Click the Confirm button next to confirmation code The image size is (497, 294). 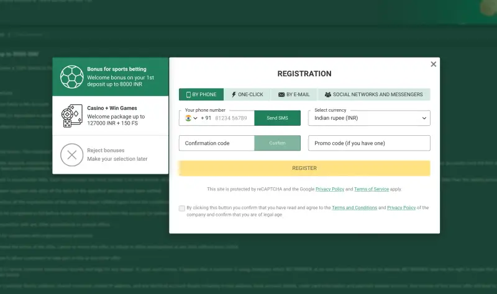point(277,143)
